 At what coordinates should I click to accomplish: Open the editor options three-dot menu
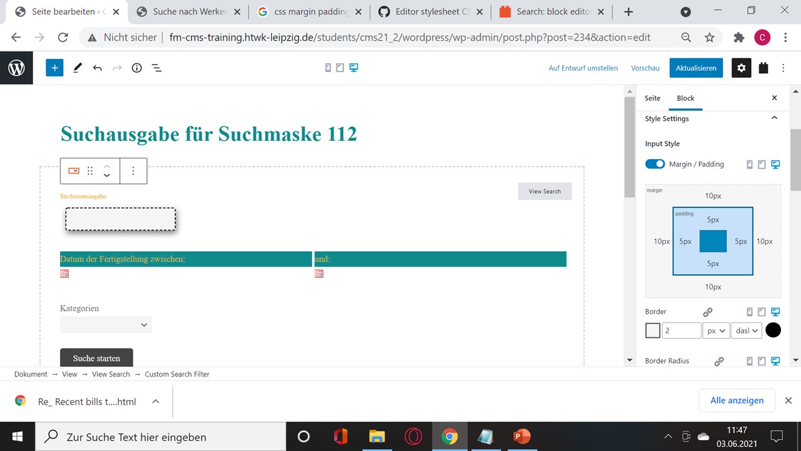[783, 68]
